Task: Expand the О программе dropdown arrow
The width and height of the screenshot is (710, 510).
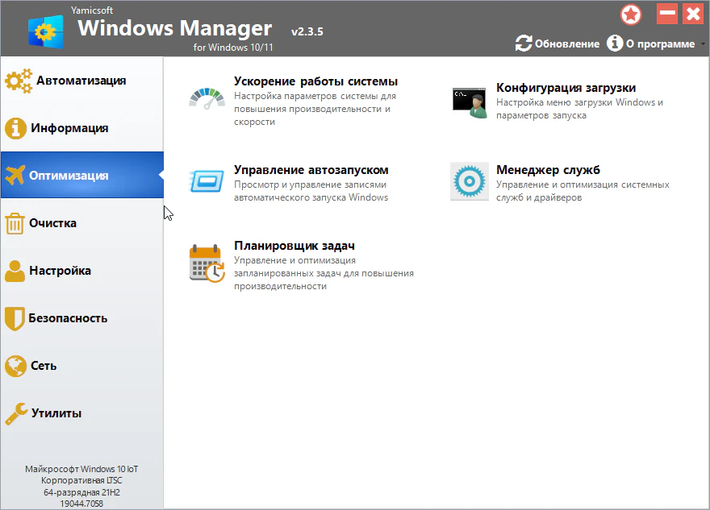Action: 702,44
